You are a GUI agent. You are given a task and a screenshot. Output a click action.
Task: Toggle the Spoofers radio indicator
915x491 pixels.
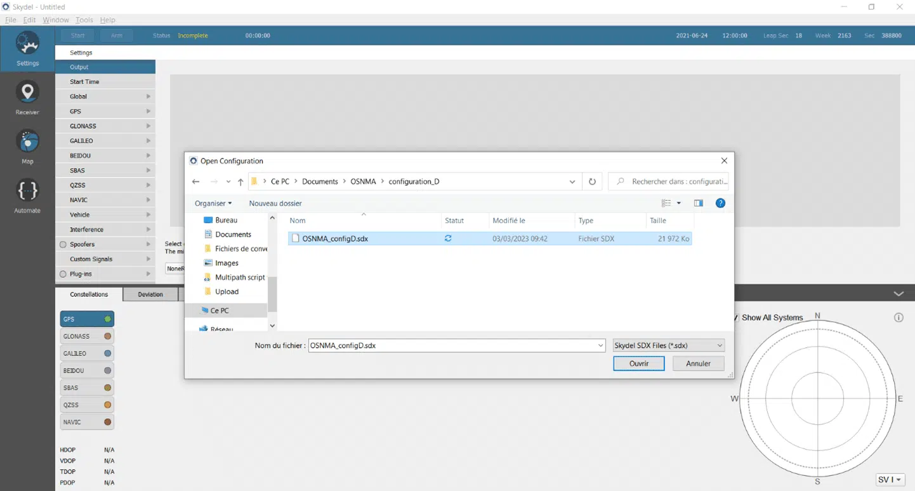point(63,245)
